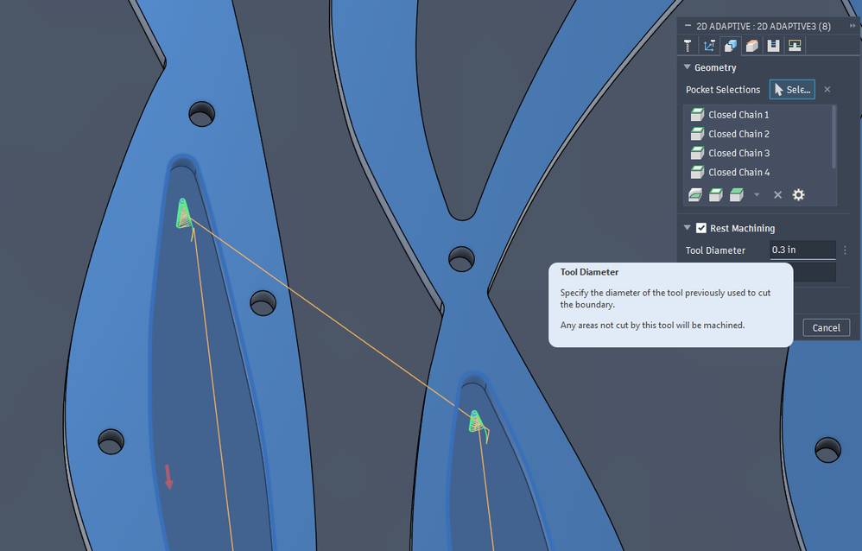Screen dimensions: 862x551
Task: Click the Pocket Selections Select button
Action: pyautogui.click(x=792, y=90)
